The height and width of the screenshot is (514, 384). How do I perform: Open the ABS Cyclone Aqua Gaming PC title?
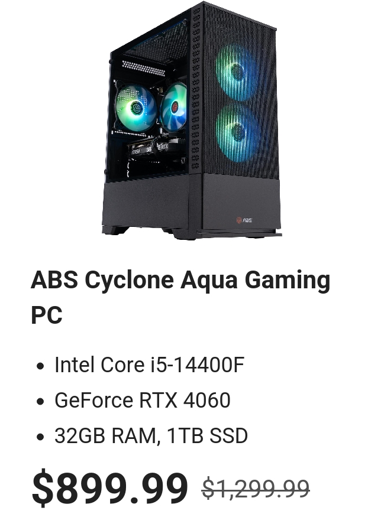click(180, 297)
